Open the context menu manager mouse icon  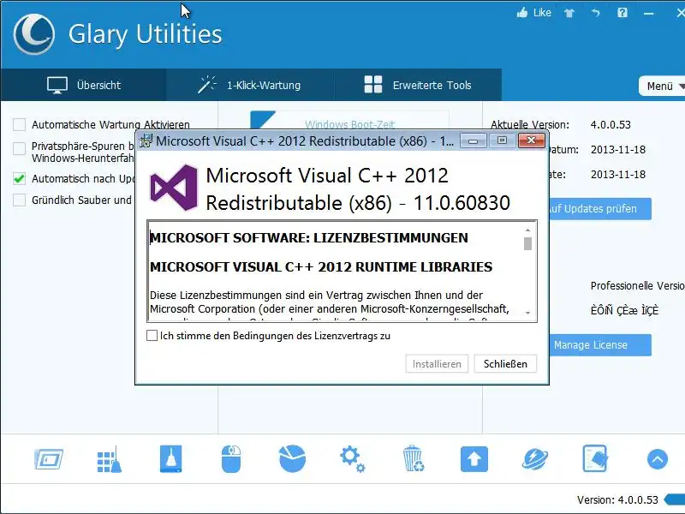tap(231, 459)
